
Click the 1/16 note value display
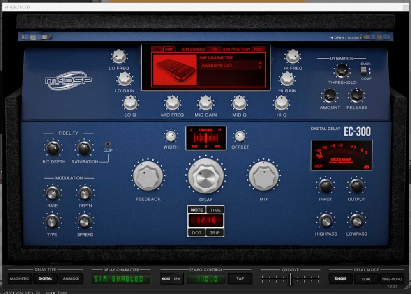(x=206, y=220)
